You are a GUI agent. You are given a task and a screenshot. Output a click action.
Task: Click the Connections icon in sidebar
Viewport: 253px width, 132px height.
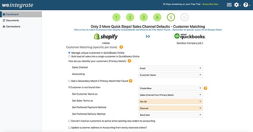point(4,26)
